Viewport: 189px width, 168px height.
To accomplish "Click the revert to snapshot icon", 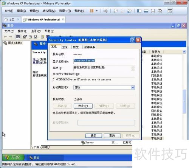I will (122, 11).
